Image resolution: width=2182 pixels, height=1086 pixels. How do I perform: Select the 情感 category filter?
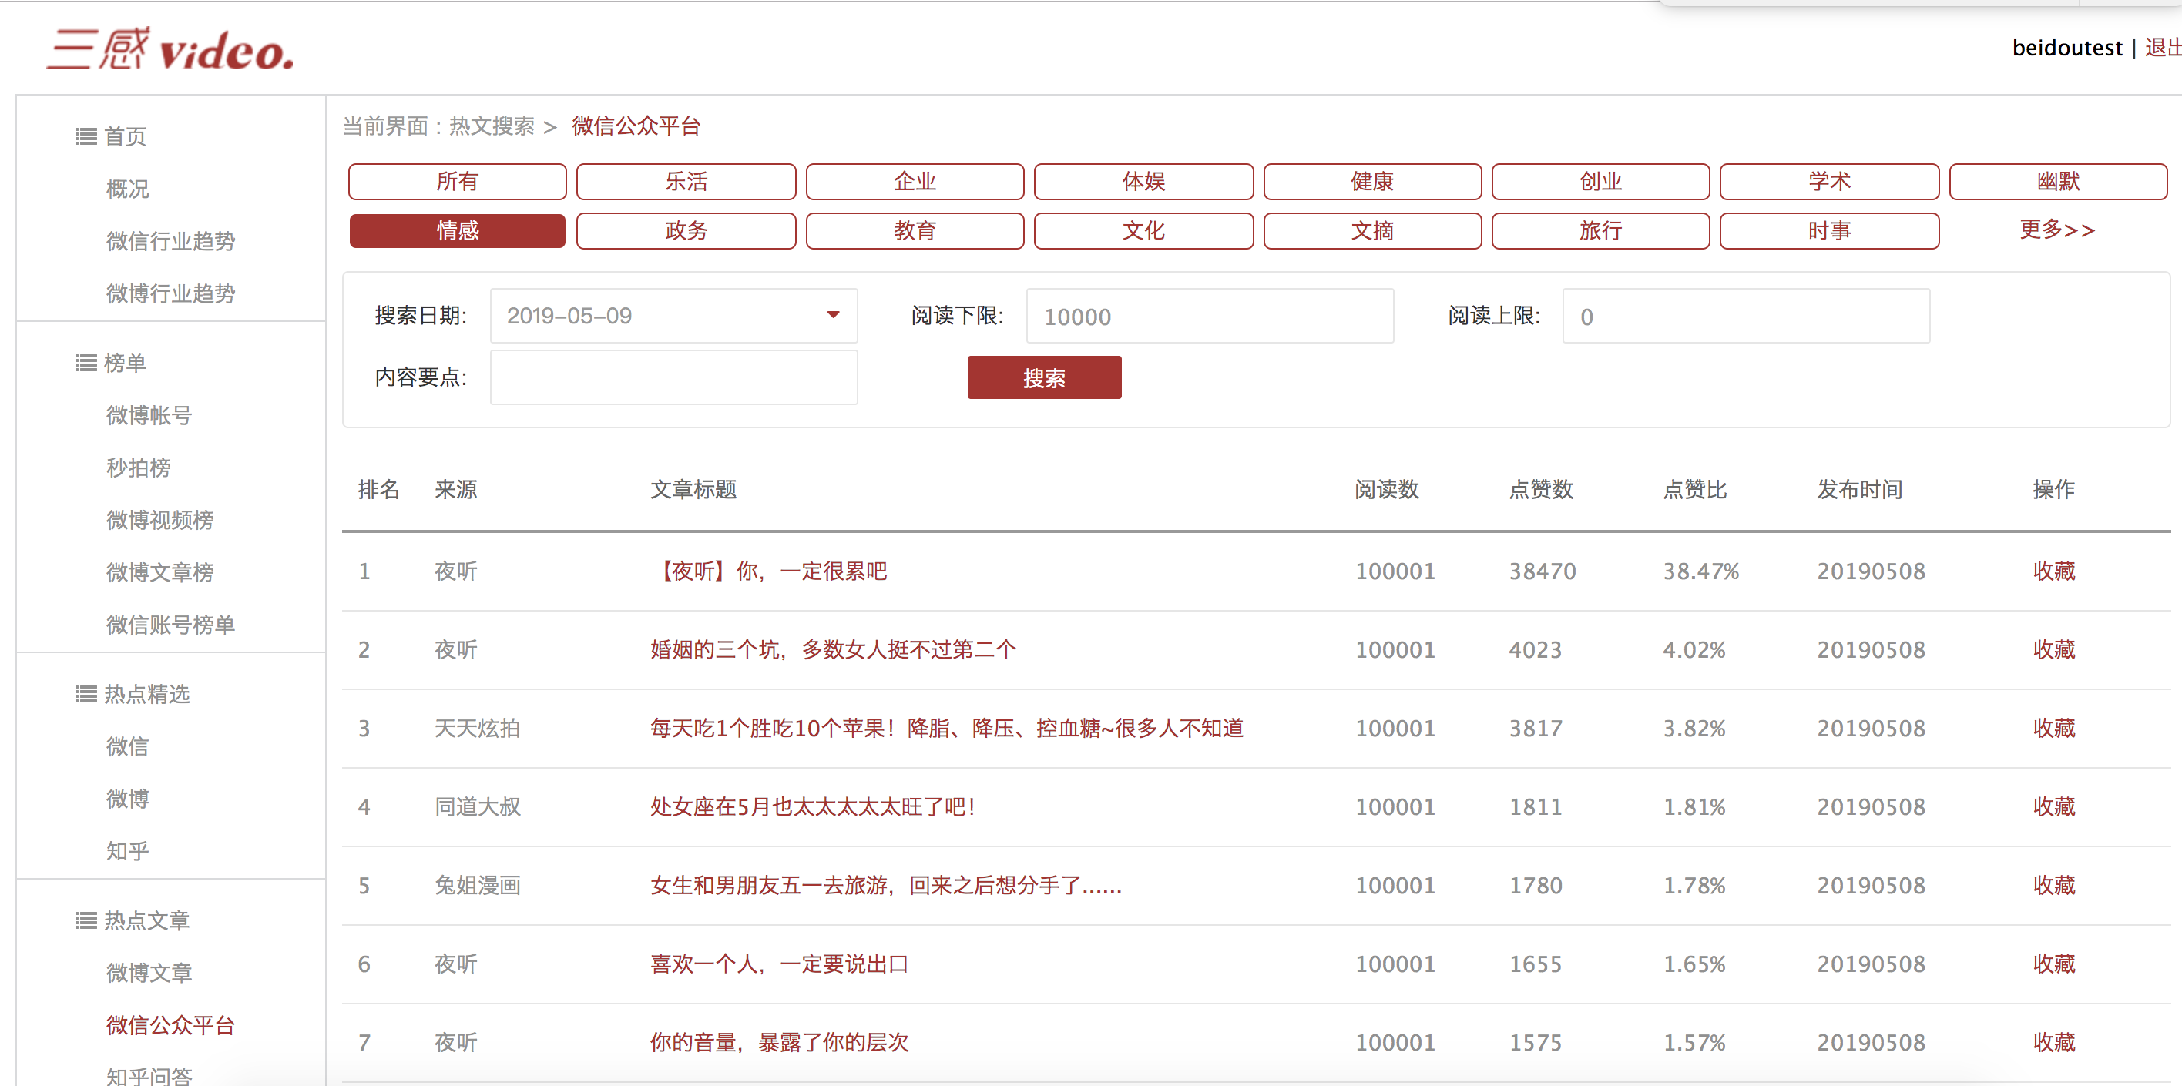point(458,230)
